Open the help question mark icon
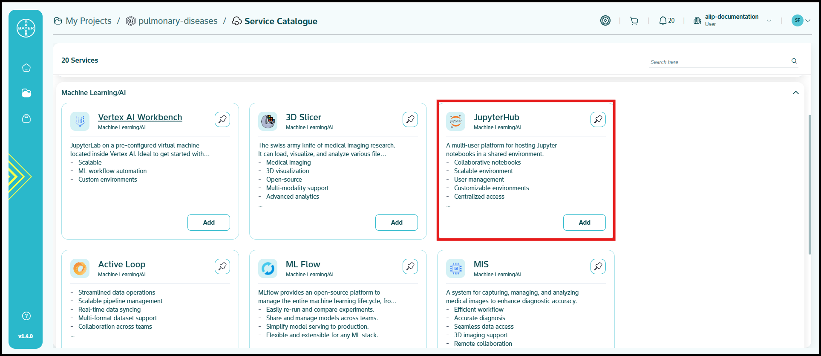The height and width of the screenshot is (356, 821). [x=26, y=316]
